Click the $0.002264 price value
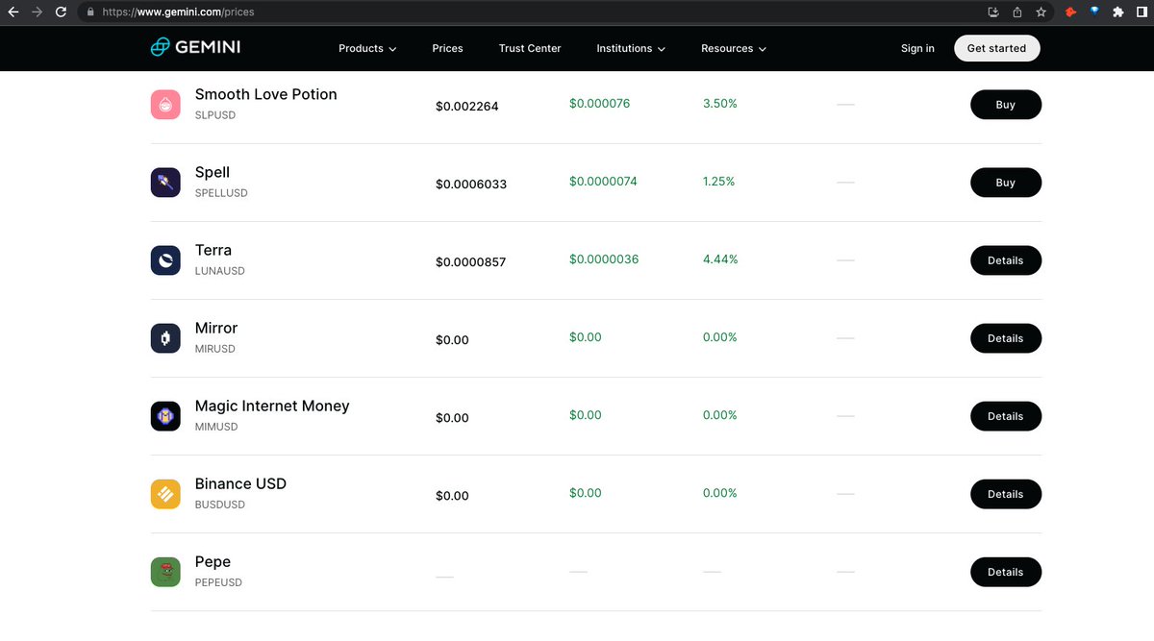 (x=467, y=107)
